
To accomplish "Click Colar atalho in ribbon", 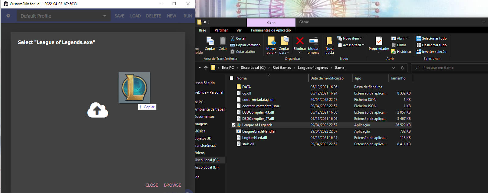I will pos(243,52).
